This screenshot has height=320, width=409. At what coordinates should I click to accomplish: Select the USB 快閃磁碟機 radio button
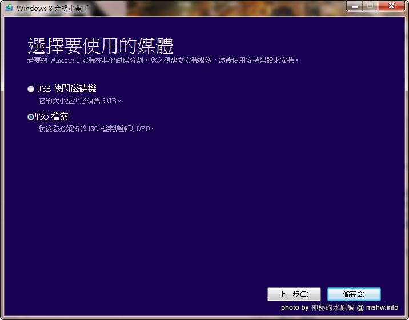(31, 89)
